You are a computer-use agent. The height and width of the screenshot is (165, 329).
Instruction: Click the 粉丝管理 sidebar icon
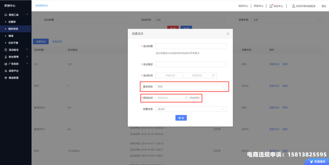click(x=6, y=57)
